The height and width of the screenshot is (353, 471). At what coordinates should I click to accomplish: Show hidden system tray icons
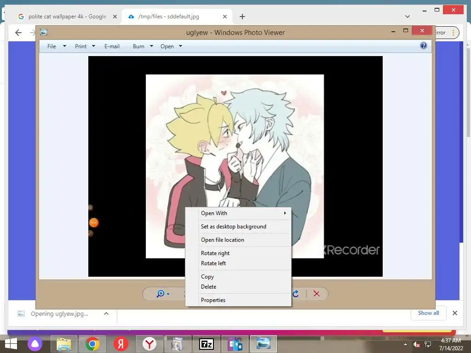coord(406,344)
